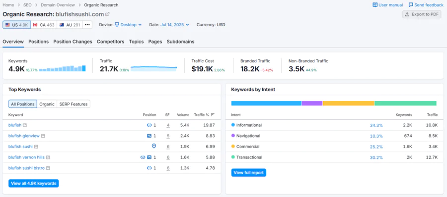Click the Traffic Cost $19.1K value

pyautogui.click(x=202, y=69)
